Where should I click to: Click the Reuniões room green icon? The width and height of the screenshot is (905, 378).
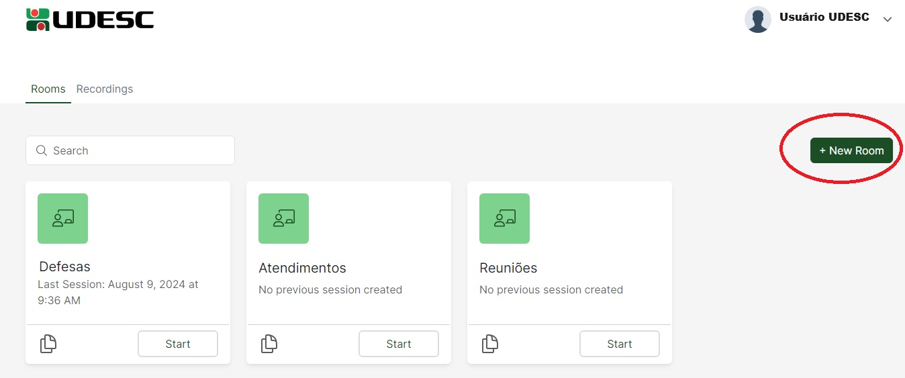(x=504, y=218)
